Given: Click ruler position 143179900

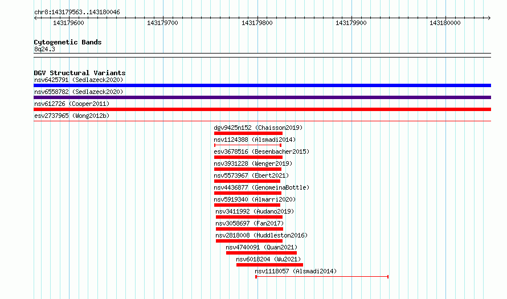Looking at the screenshot, I should pos(351,23).
